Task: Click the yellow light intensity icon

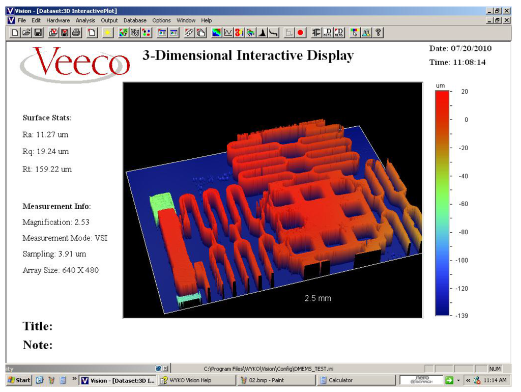Action: (x=107, y=33)
